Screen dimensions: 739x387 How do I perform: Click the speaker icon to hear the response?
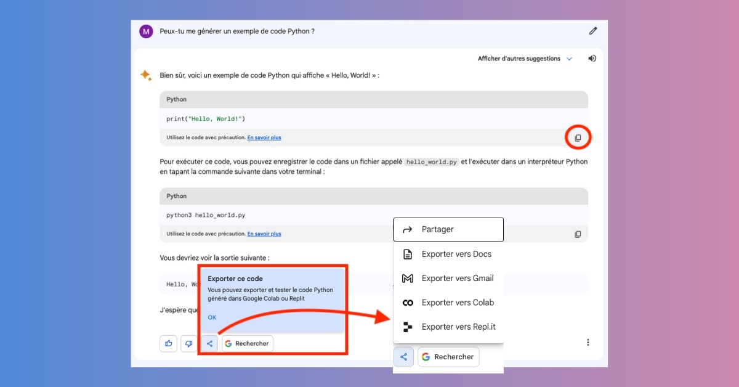click(x=592, y=59)
